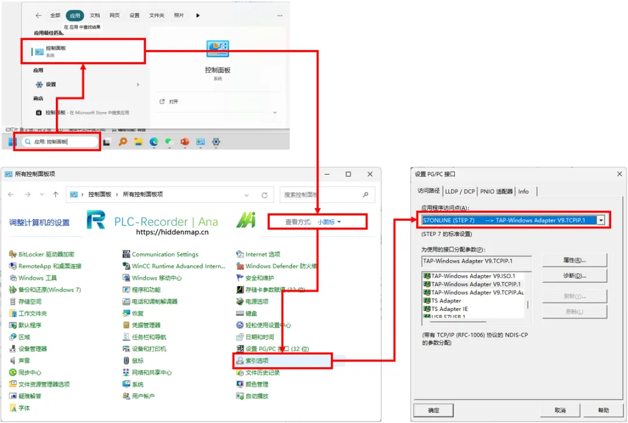Viewport: 628px width, 423px height.
Task: Open 声音 control panel item
Action: 20,361
